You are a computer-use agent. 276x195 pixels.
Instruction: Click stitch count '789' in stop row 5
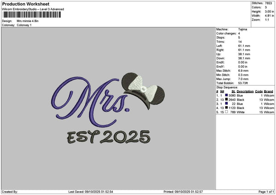233,112
